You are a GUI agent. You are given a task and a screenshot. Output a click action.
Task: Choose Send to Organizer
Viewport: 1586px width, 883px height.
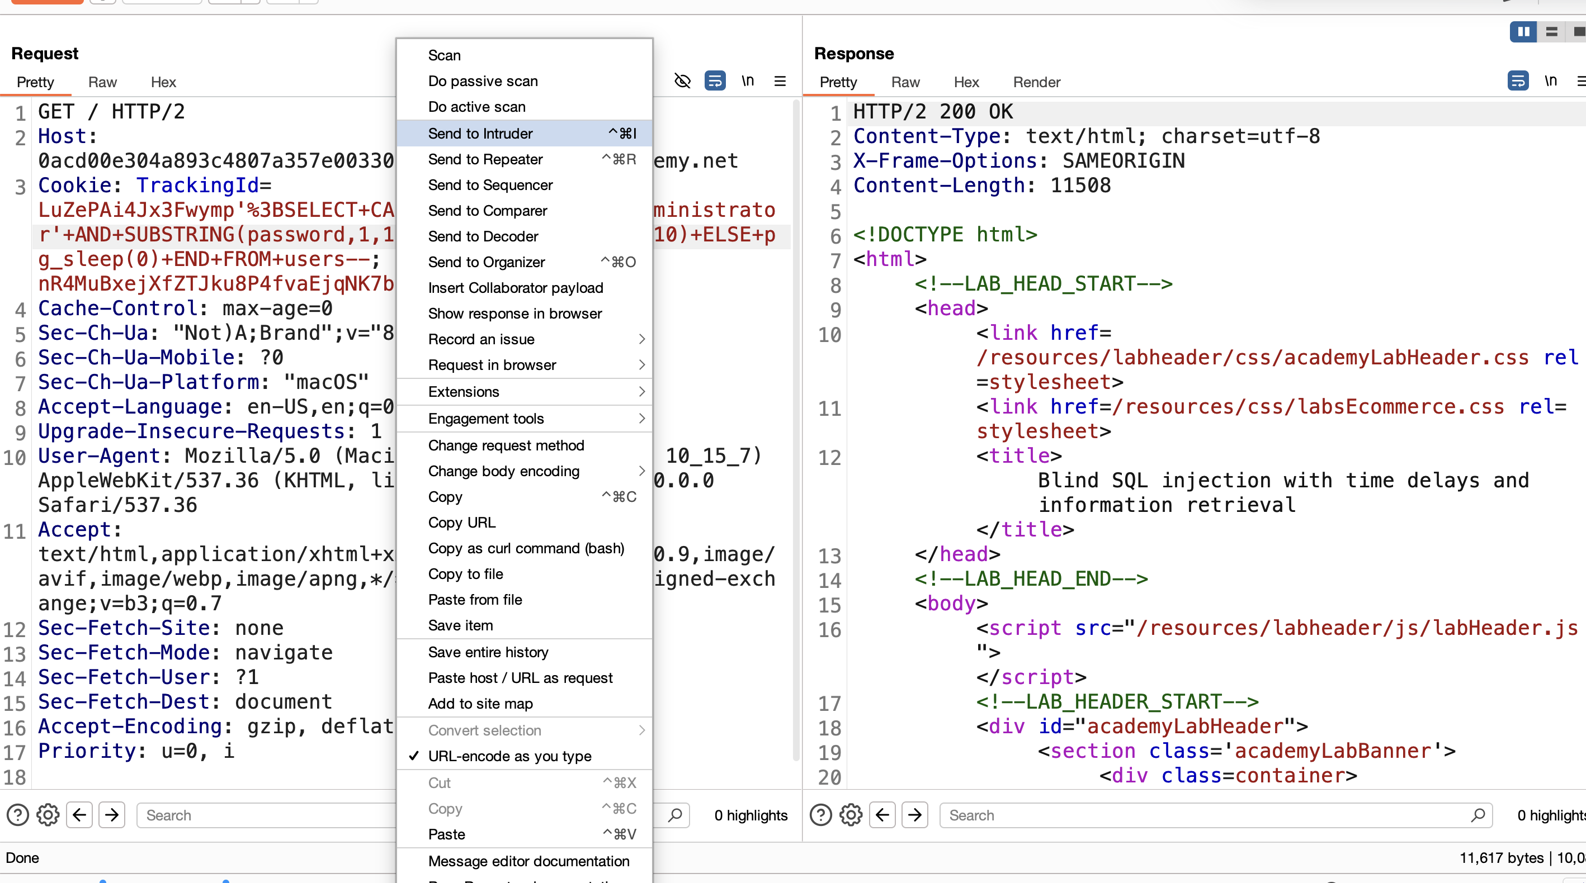(x=525, y=262)
